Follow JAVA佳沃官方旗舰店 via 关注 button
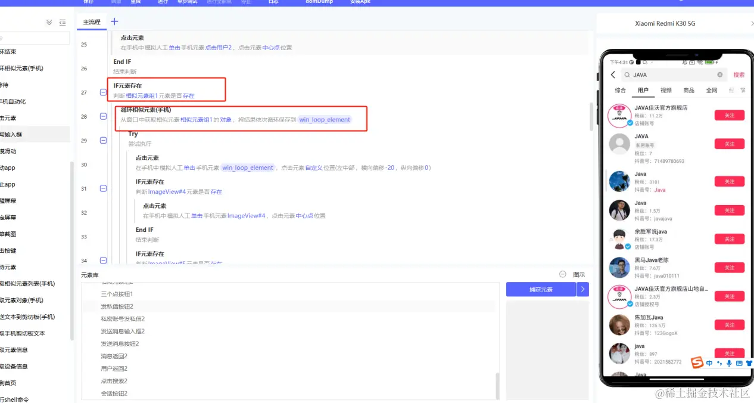This screenshot has height=403, width=754. [730, 116]
